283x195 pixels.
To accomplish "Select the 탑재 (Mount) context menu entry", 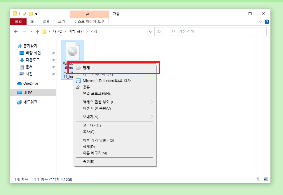I will [114, 68].
